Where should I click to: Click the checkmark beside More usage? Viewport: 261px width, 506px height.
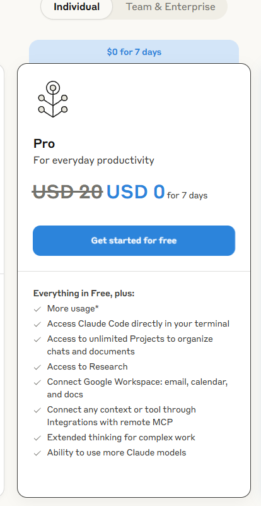click(37, 309)
